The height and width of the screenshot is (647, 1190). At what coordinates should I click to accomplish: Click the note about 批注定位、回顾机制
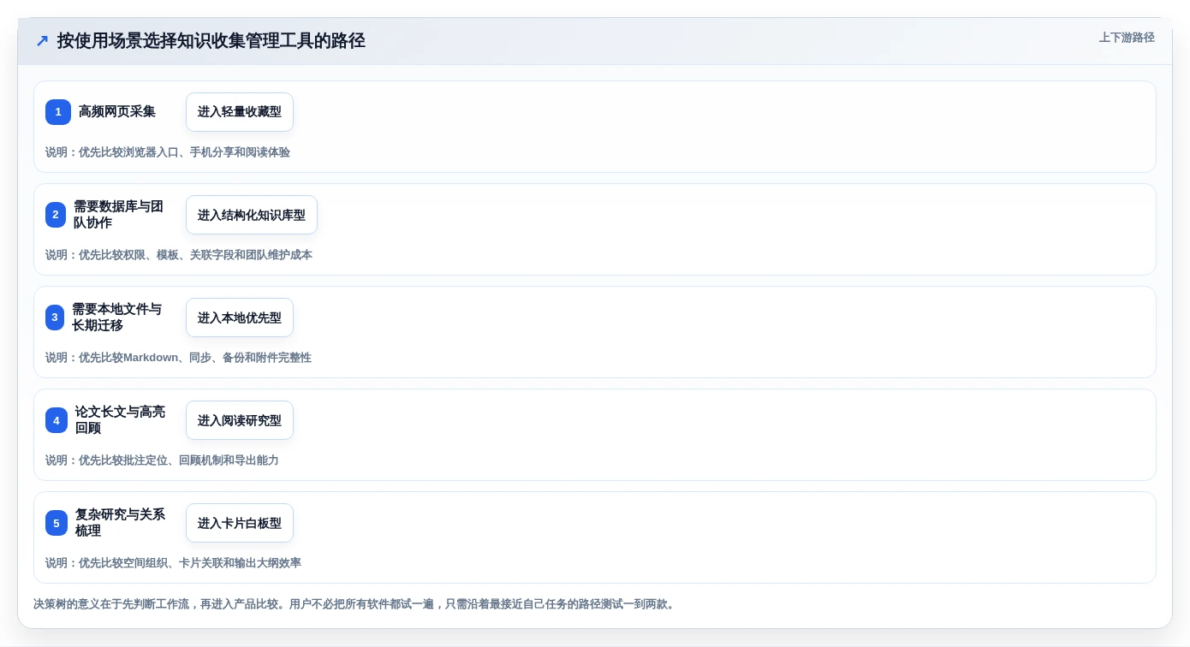point(162,460)
